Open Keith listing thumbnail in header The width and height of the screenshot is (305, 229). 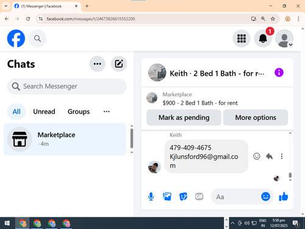pos(157,73)
